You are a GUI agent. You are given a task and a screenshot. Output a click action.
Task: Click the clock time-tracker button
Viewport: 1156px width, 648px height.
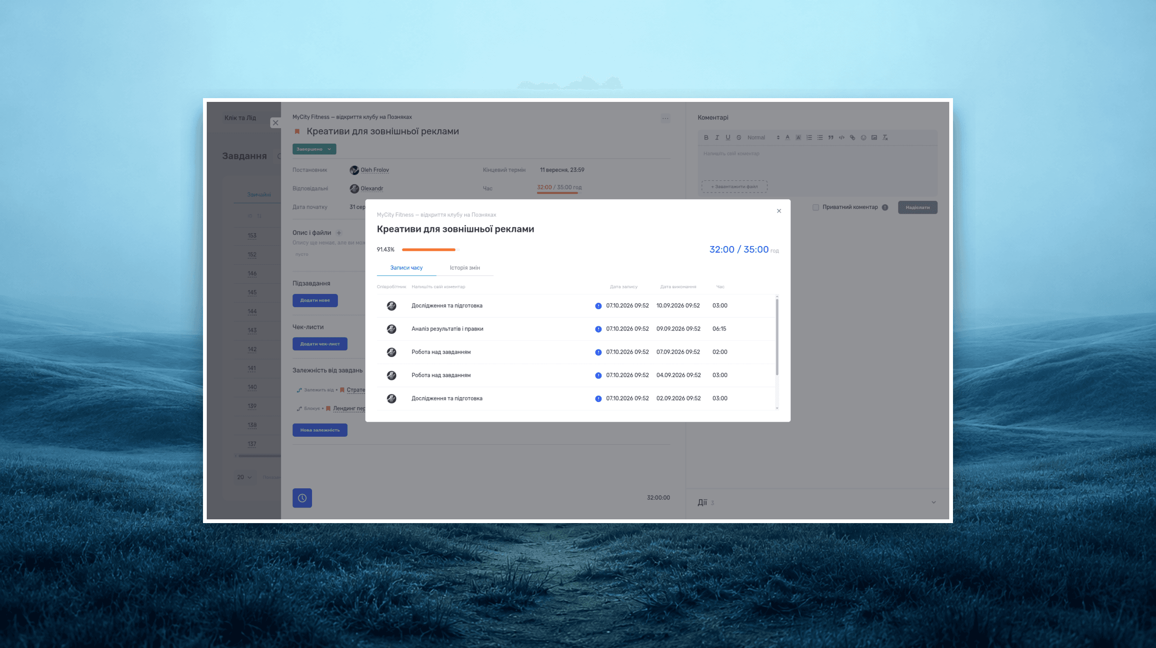click(302, 498)
